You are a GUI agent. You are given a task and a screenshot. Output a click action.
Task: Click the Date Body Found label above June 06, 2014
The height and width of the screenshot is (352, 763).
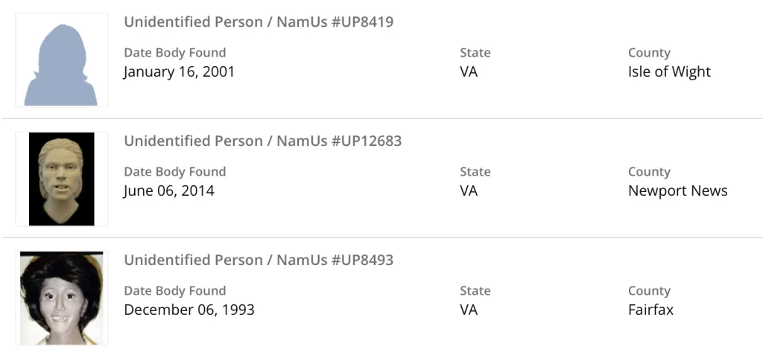click(x=174, y=172)
